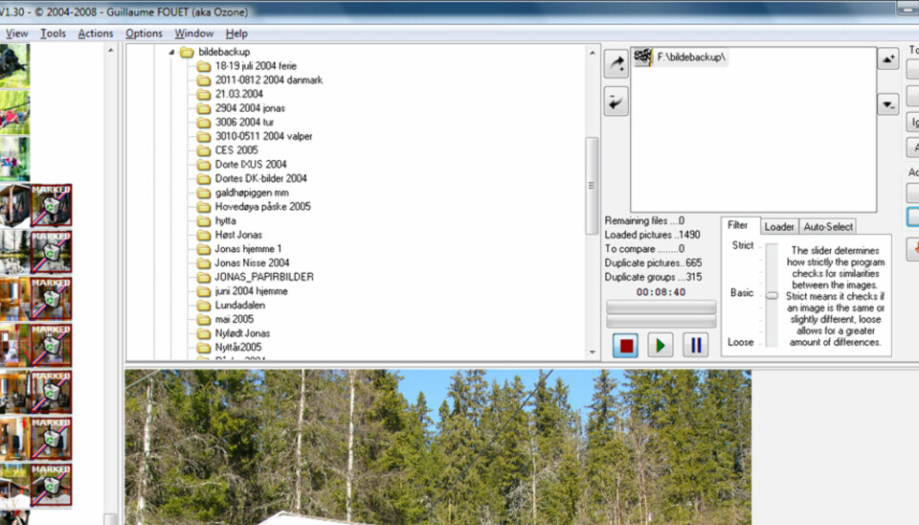Image resolution: width=919 pixels, height=525 pixels.
Task: Select the bildebackup folder
Action: [224, 52]
